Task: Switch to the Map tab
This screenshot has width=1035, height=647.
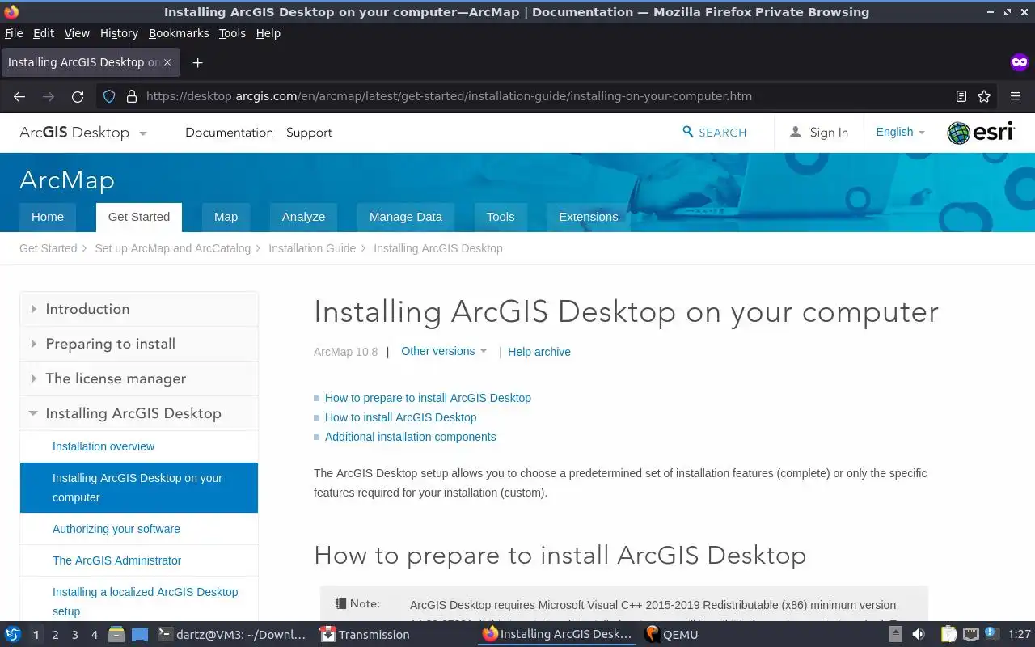Action: pyautogui.click(x=226, y=217)
